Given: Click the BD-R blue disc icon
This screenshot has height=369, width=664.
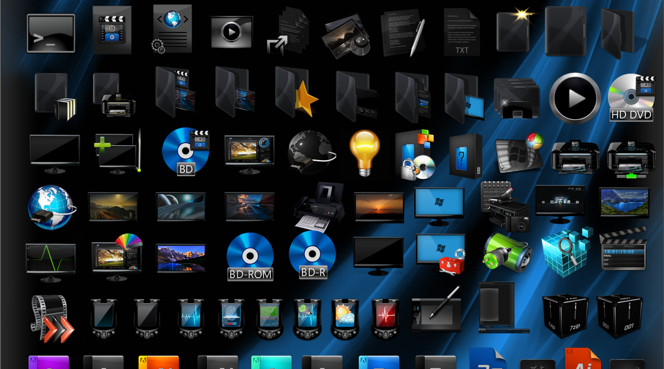Looking at the screenshot, I should [313, 255].
